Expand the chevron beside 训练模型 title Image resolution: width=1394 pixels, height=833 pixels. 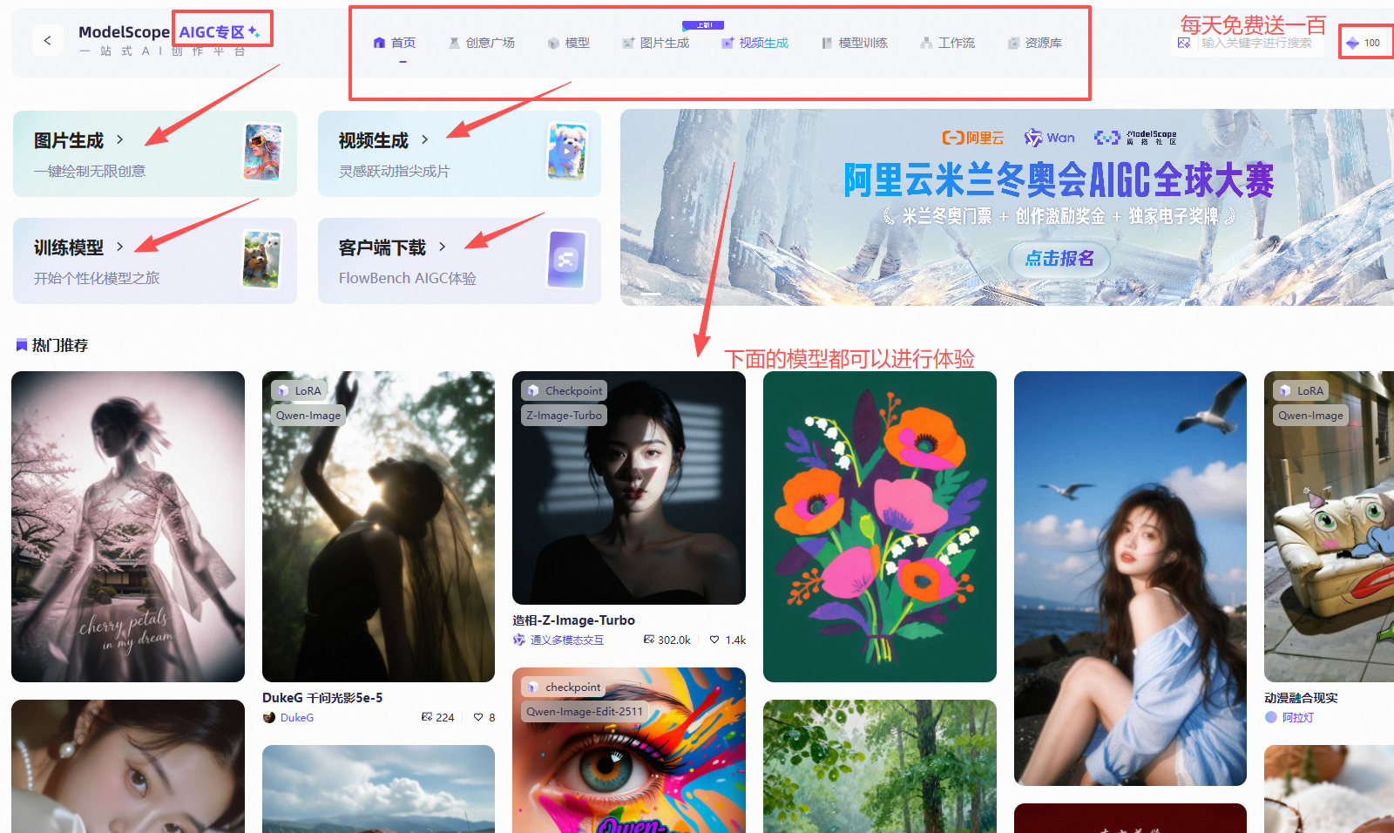tap(119, 247)
